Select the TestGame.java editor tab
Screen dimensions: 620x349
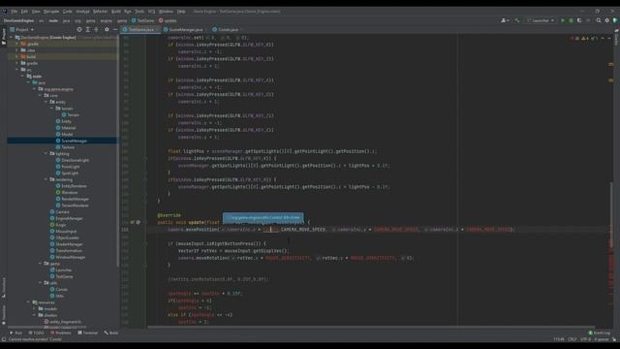tap(140, 30)
